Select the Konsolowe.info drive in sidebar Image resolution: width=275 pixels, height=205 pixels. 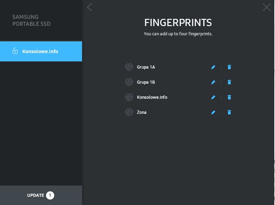click(41, 51)
